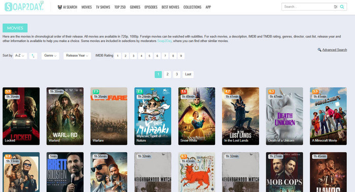Open the Top 250 menu item
Viewport: 355px width, 192px height.
[x=120, y=7]
